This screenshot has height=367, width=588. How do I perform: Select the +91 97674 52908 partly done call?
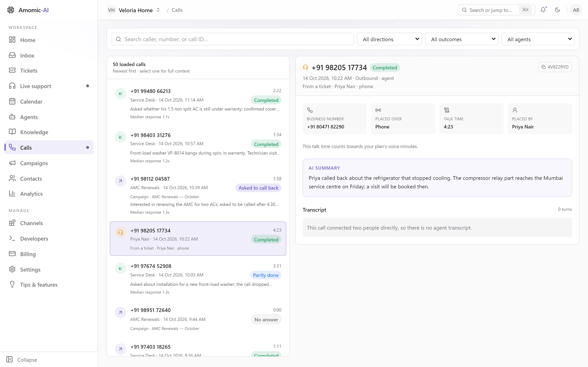coord(198,279)
